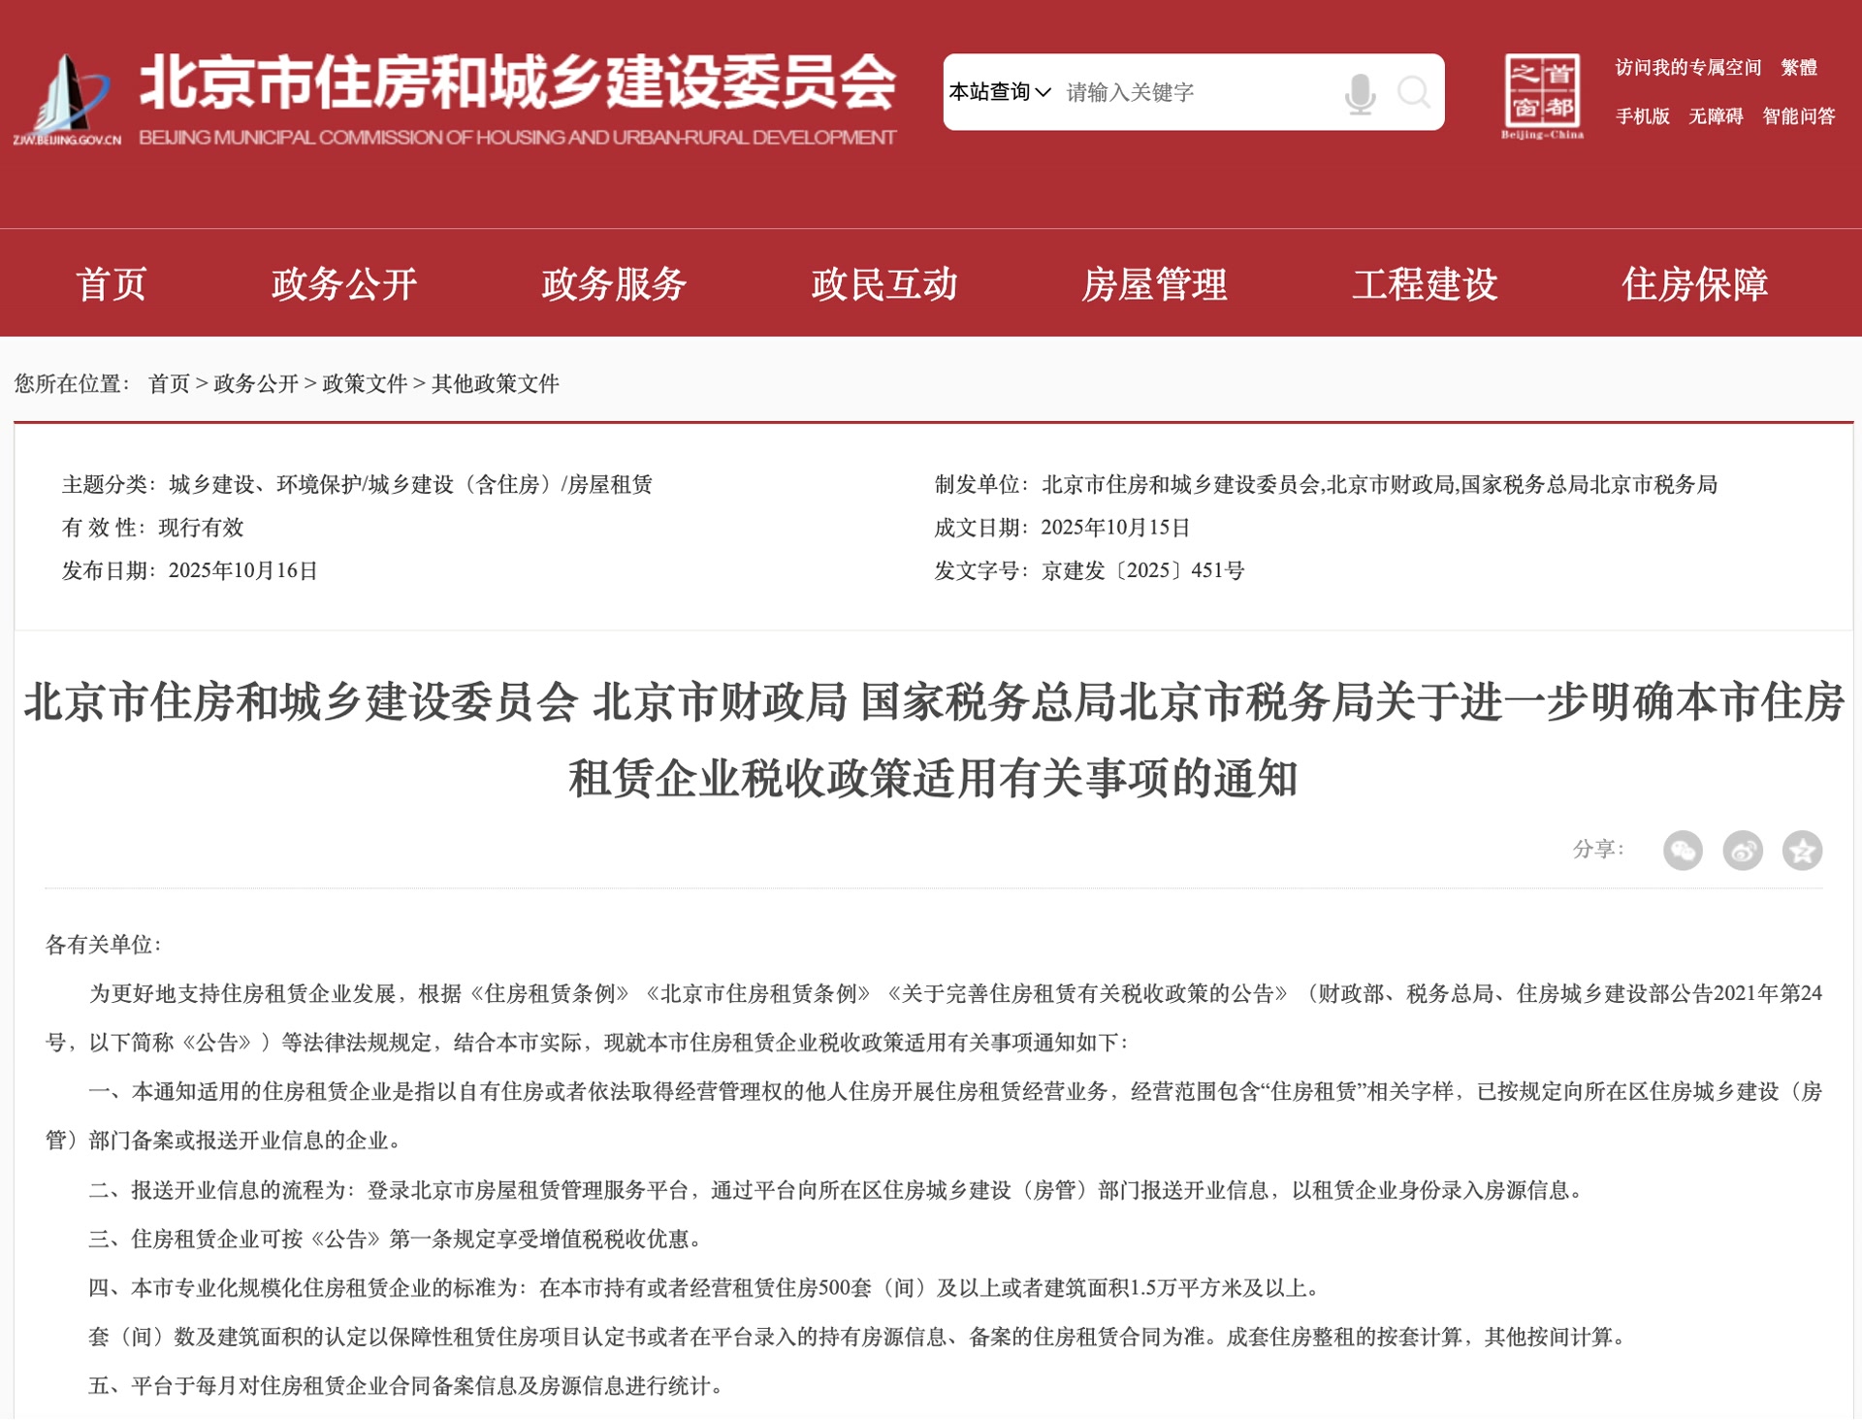Image resolution: width=1862 pixels, height=1420 pixels.
Task: Expand the 本站查询 search scope dropdown
Action: tap(1000, 92)
